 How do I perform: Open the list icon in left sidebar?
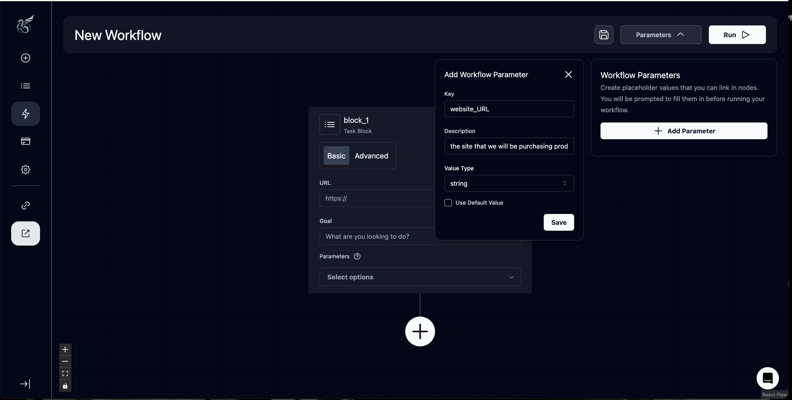[25, 86]
